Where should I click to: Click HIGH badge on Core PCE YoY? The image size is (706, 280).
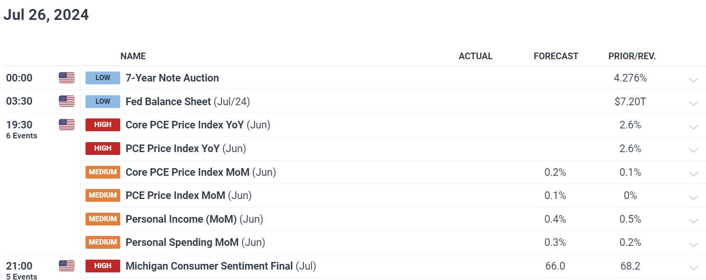click(103, 125)
